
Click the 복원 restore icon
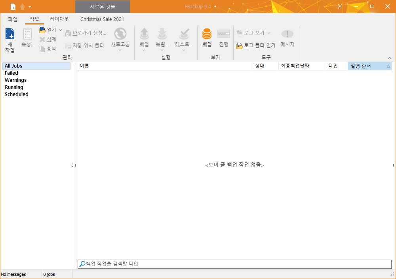(x=162, y=34)
